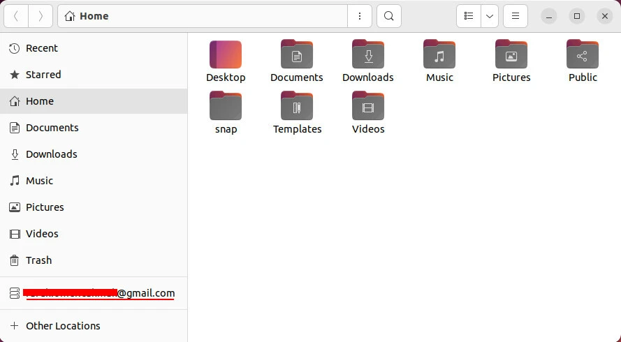Select Recent in the sidebar
The width and height of the screenshot is (621, 342).
tap(42, 48)
